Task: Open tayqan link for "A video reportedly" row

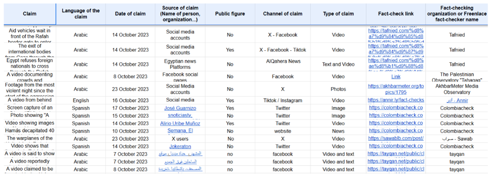Action: pos(396,162)
